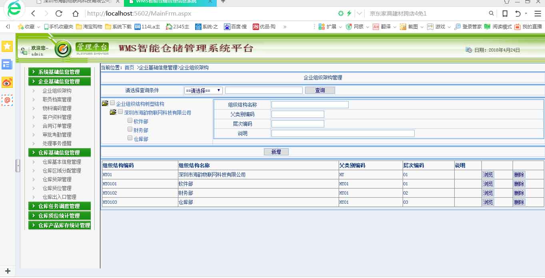Click the search magnifier icon in address bar
The width and height of the screenshot is (545, 278).
491,14
